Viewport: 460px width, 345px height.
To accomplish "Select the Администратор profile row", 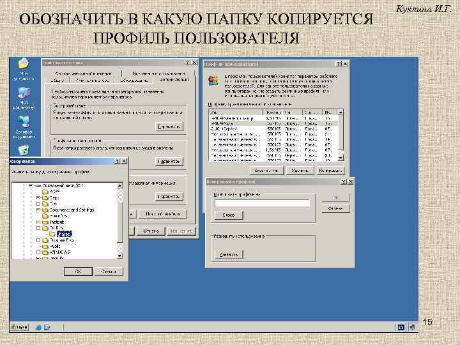I will (273, 118).
